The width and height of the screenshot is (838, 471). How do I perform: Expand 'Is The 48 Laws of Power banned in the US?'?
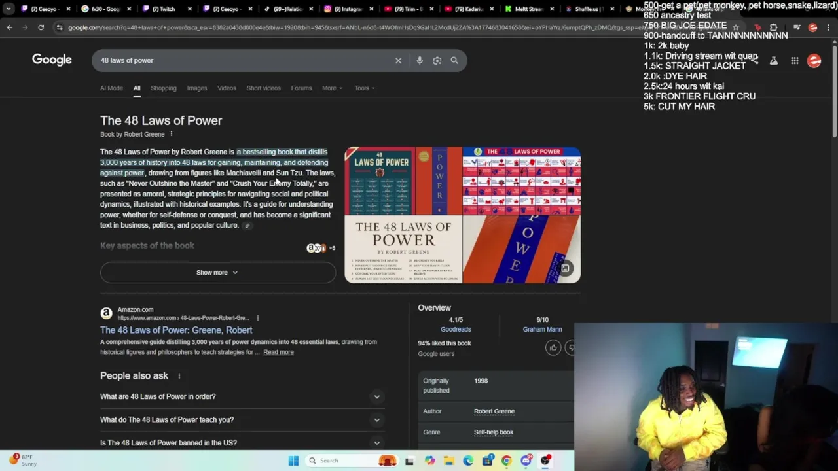tap(241, 443)
